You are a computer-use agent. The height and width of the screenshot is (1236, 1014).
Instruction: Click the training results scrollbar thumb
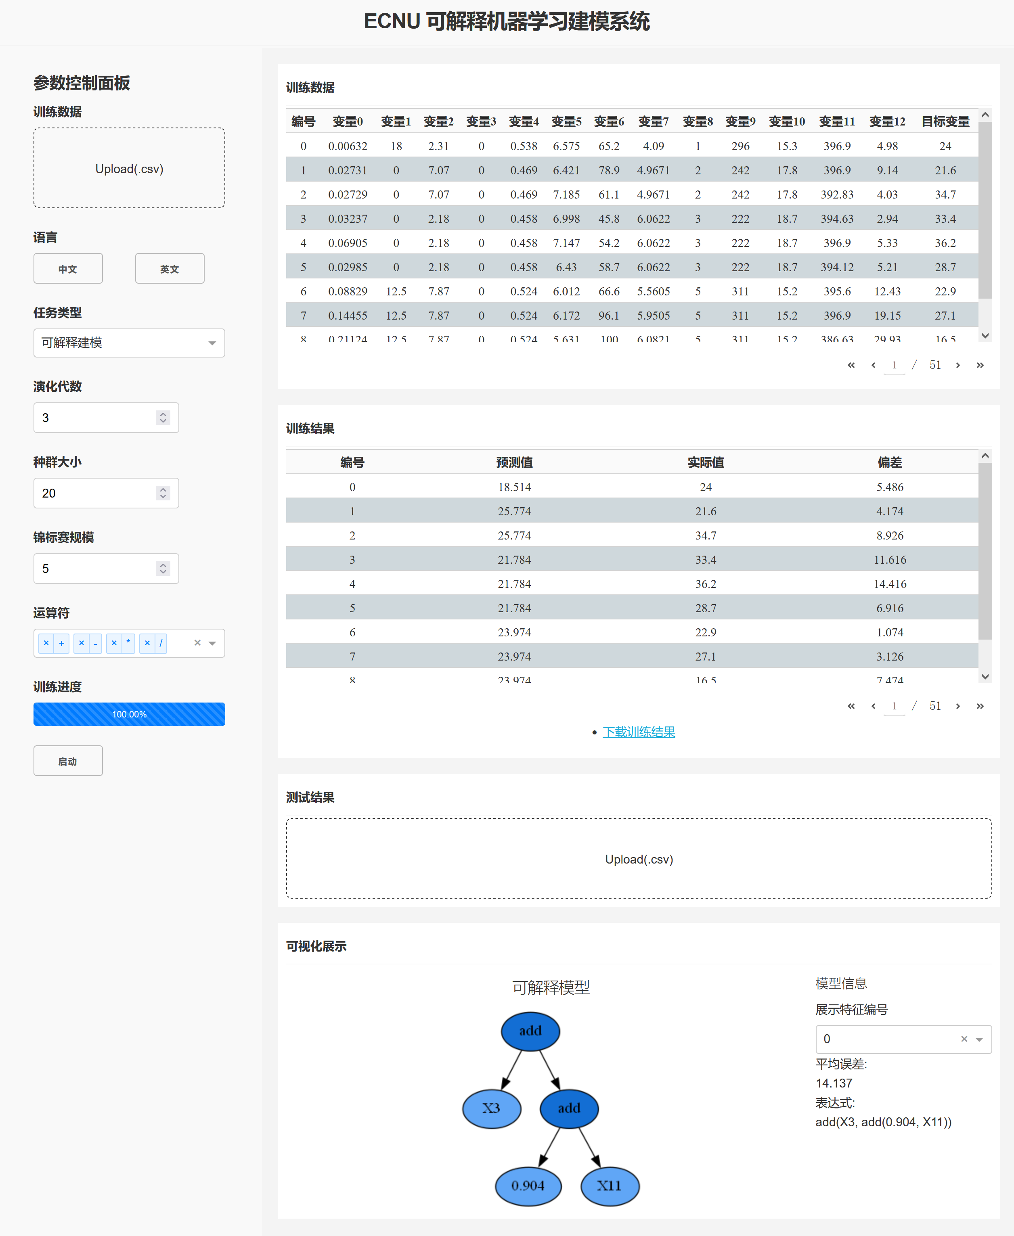point(985,551)
